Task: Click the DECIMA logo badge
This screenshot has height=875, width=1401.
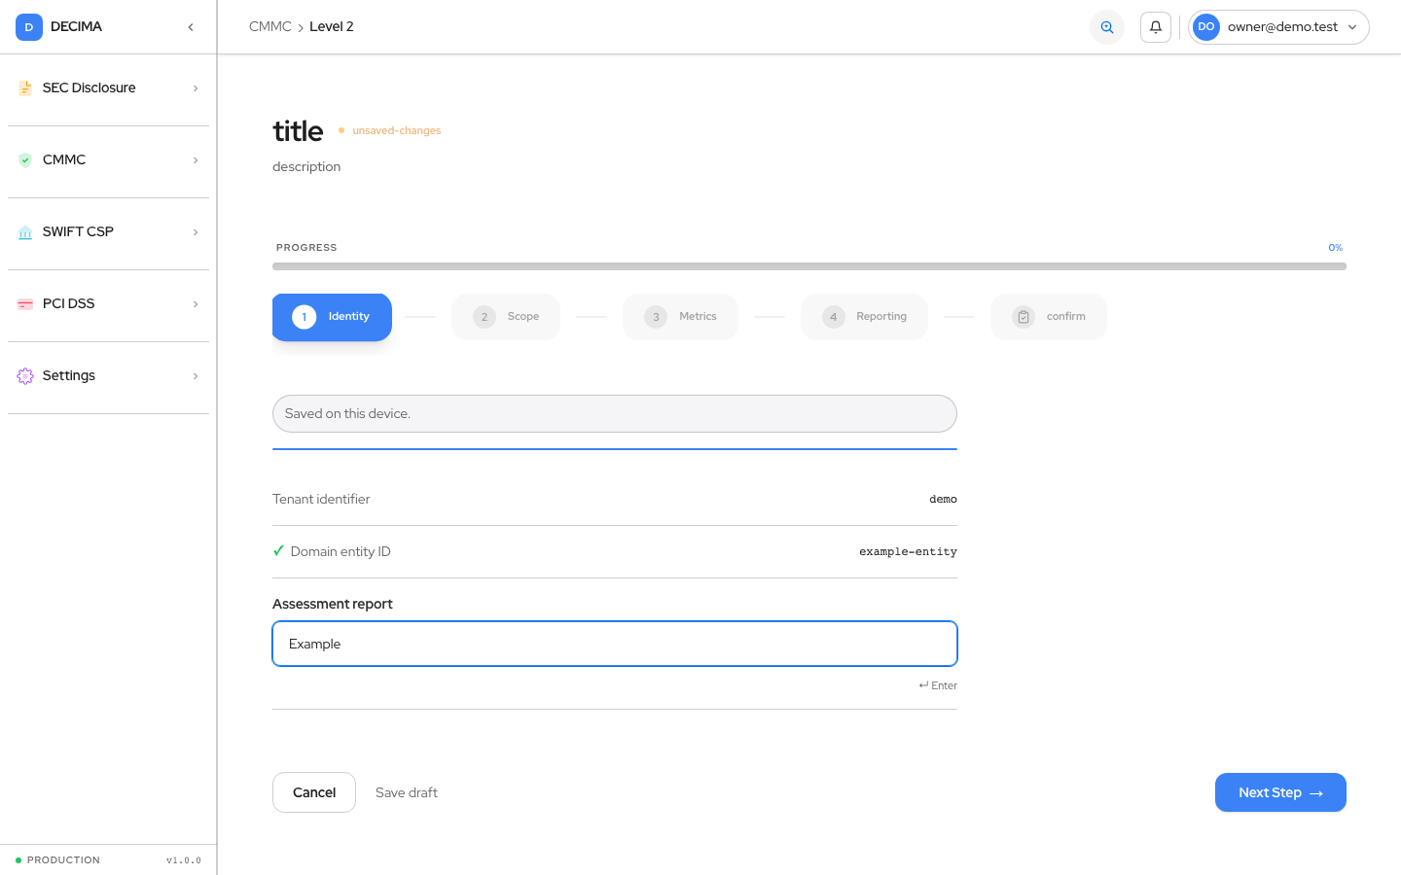Action: tap(29, 27)
